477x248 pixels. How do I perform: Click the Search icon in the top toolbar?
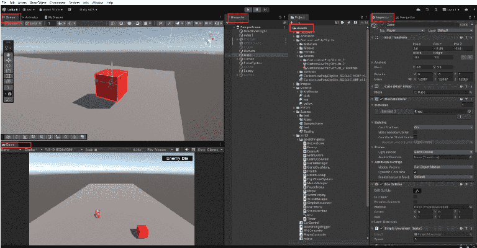coord(435,10)
